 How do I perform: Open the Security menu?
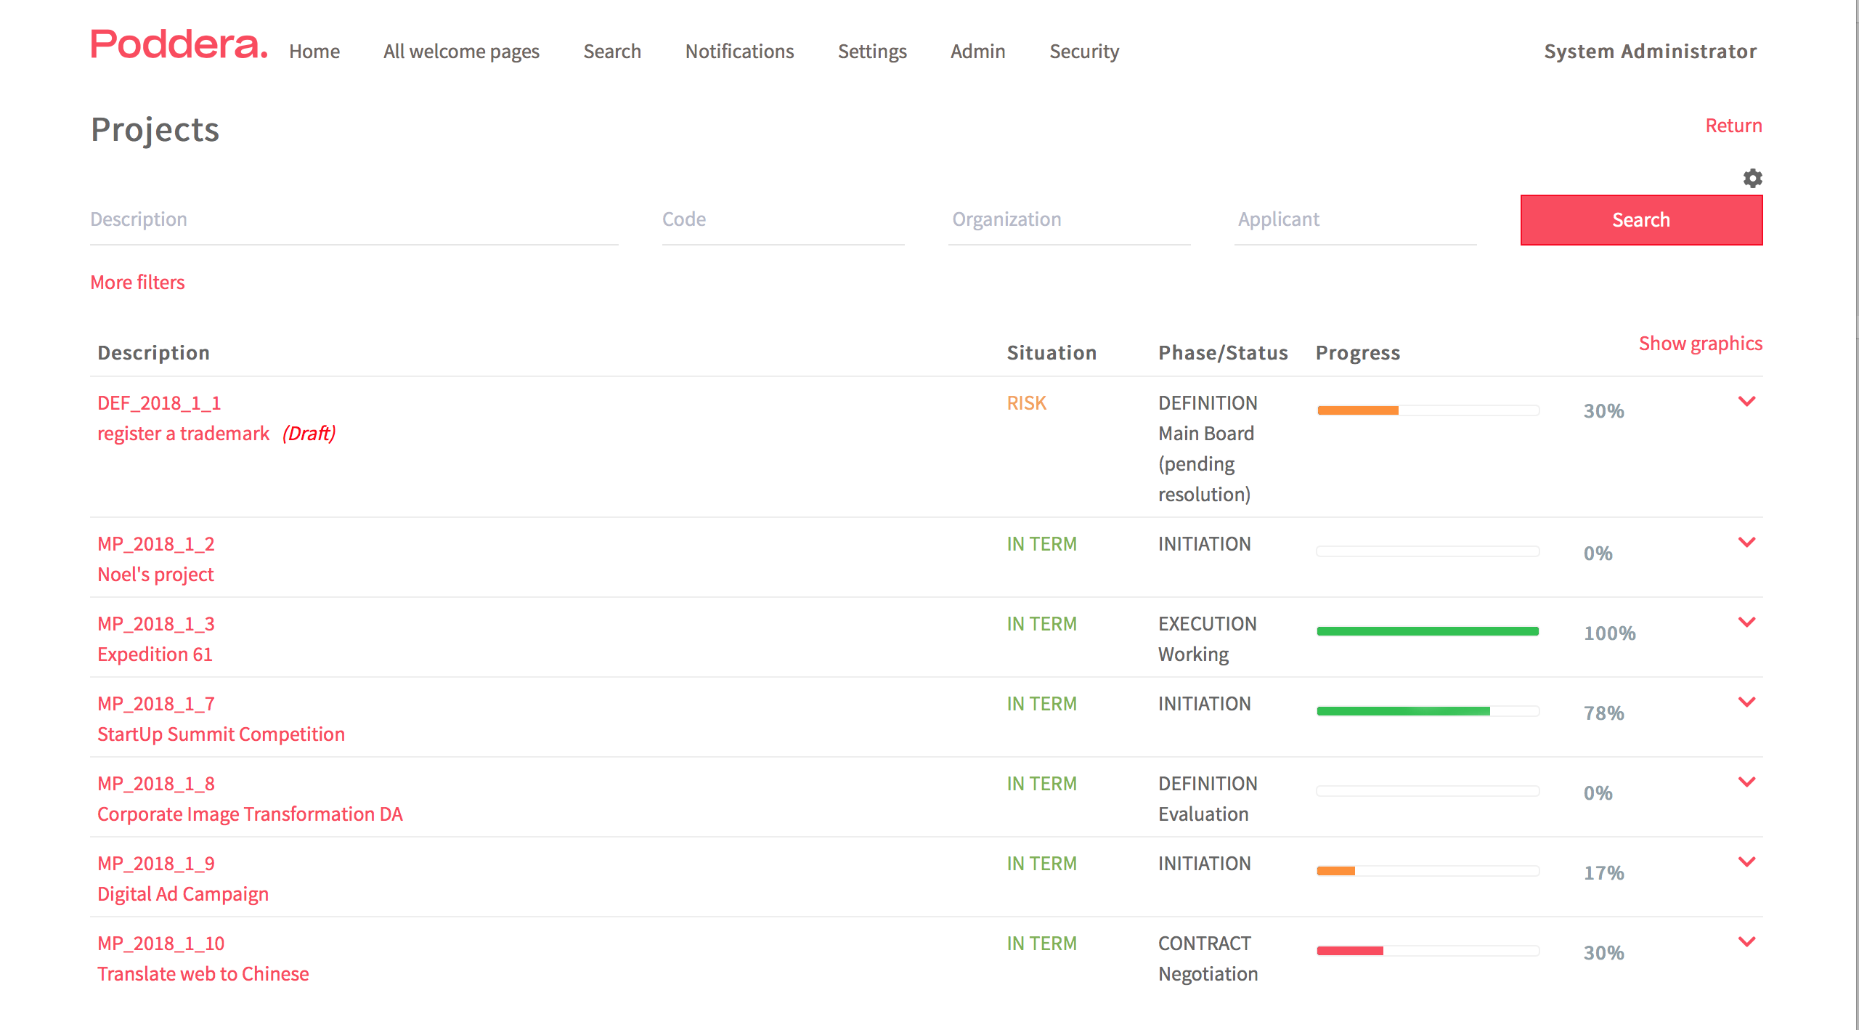[1083, 52]
